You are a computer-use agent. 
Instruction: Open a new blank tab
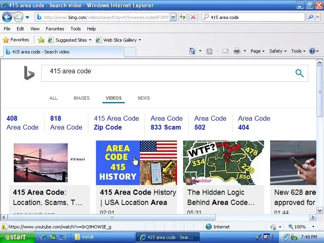130,52
